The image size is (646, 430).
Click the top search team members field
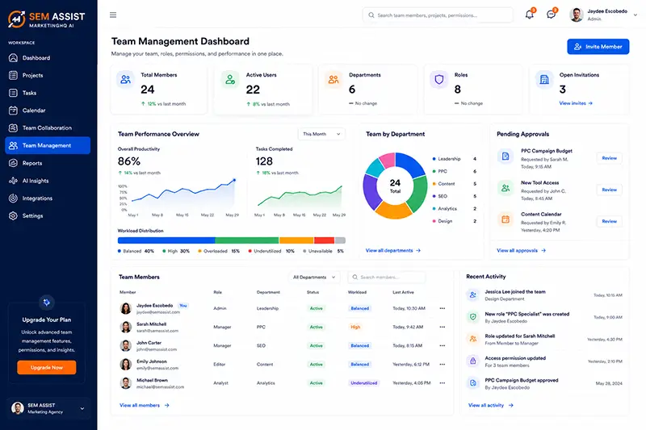click(x=438, y=15)
